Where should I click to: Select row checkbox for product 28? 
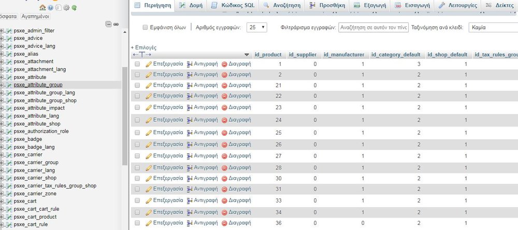pos(137,168)
